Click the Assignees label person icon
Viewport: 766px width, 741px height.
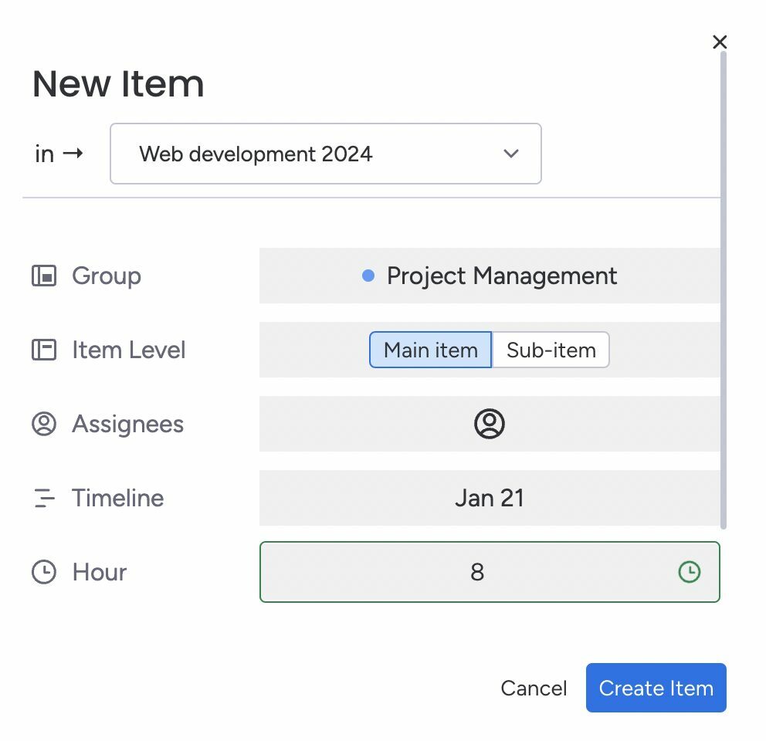44,424
